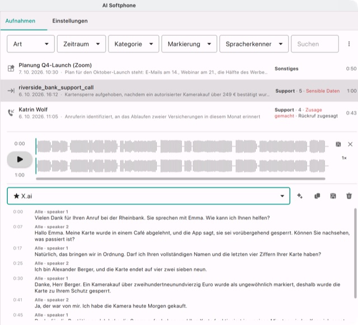Click the meeting icon next to Planung Q4-Launch
This screenshot has height=325, width=358.
coord(11,68)
